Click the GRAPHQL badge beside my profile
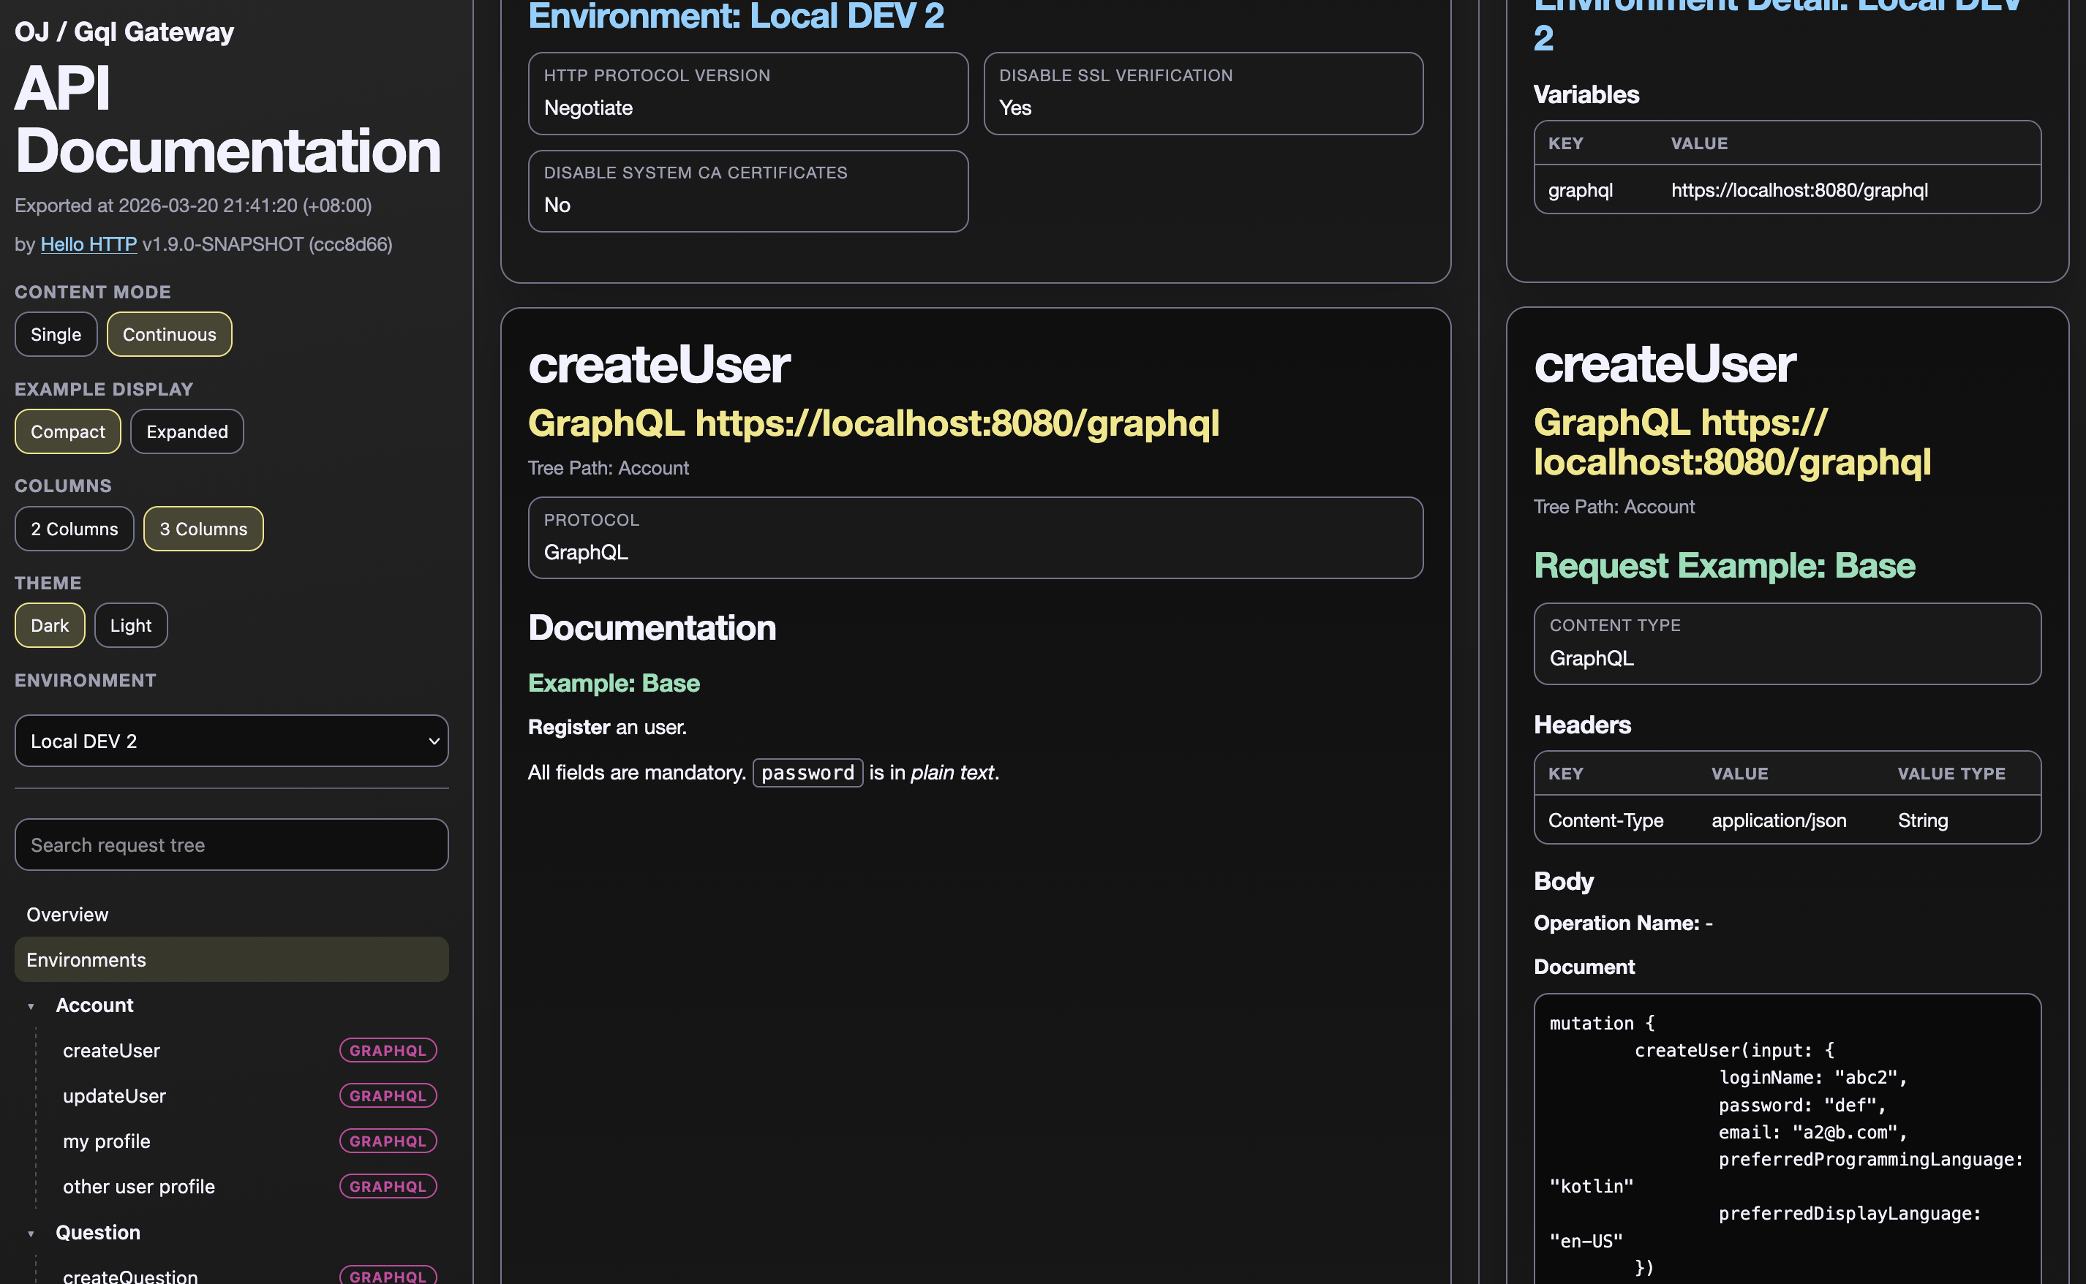The image size is (2086, 1284). point(388,1141)
